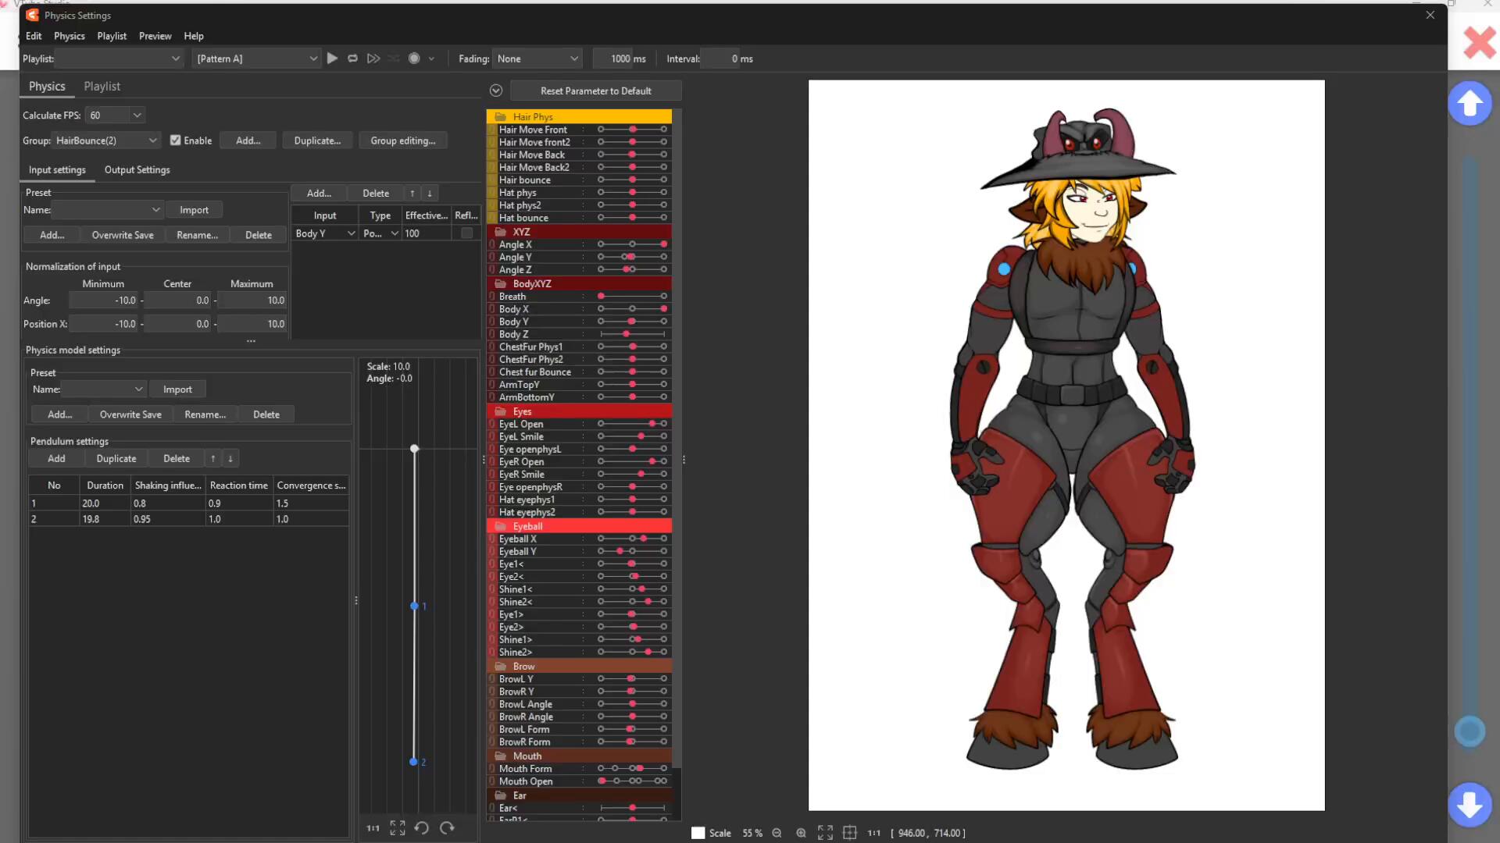Viewport: 1500px width, 843px height.
Task: Click the red X icon at right
Action: [1480, 42]
